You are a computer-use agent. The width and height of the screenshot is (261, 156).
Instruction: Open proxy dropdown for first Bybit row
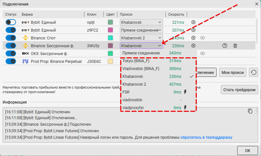click(x=141, y=22)
